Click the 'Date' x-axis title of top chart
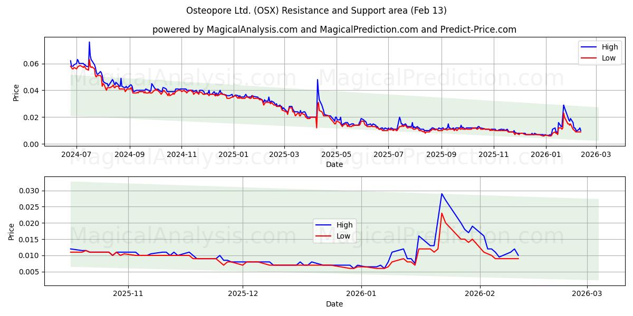This screenshot has width=633, height=316. point(334,164)
